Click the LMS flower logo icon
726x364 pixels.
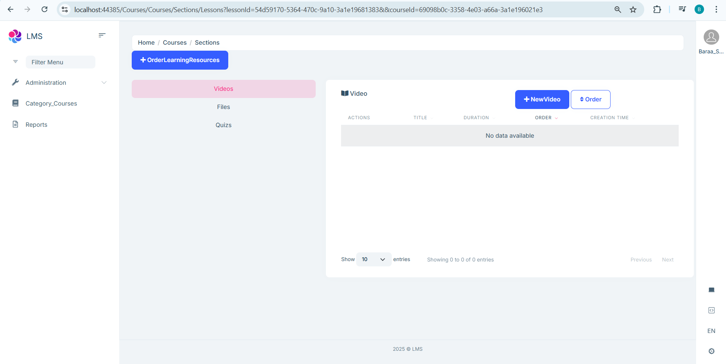(x=14, y=36)
